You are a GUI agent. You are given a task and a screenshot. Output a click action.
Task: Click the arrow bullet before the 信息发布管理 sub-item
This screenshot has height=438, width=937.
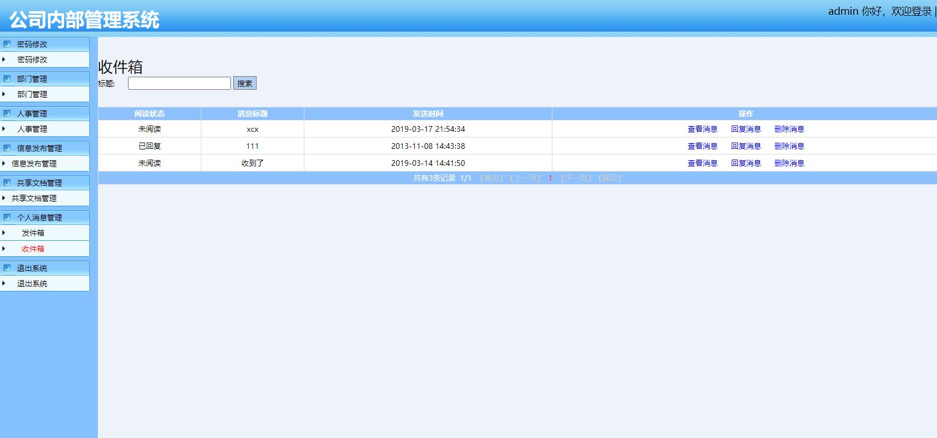click(x=3, y=163)
